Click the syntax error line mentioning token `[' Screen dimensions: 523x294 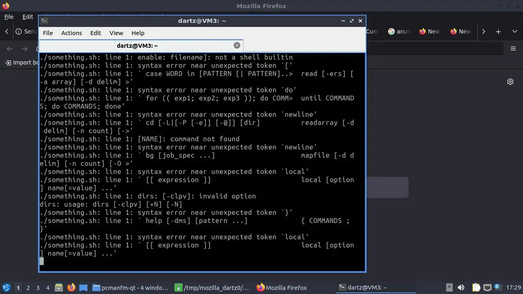[166, 65]
